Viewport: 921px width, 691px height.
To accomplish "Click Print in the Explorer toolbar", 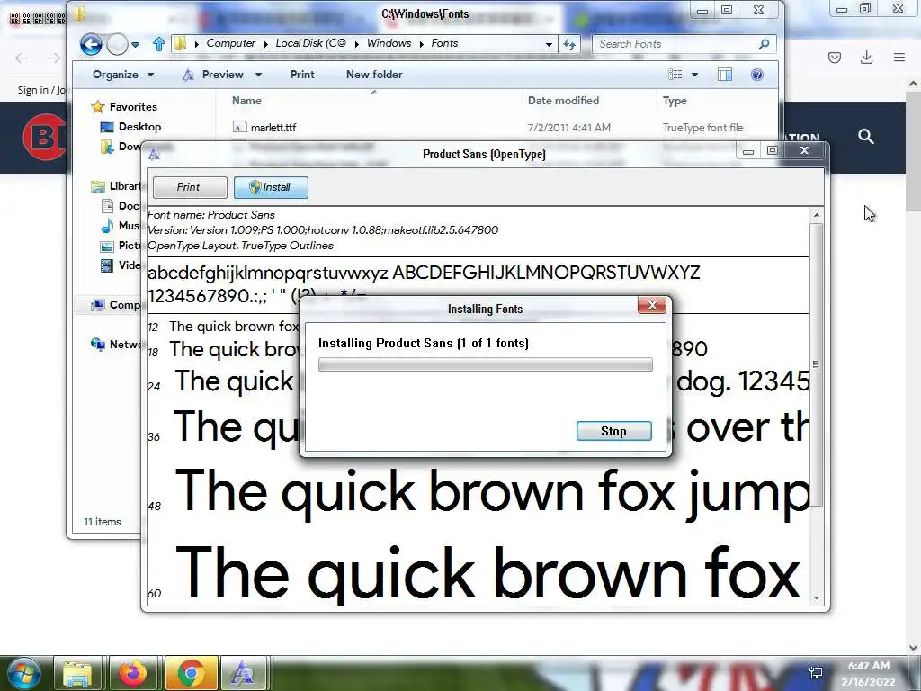I will [302, 75].
